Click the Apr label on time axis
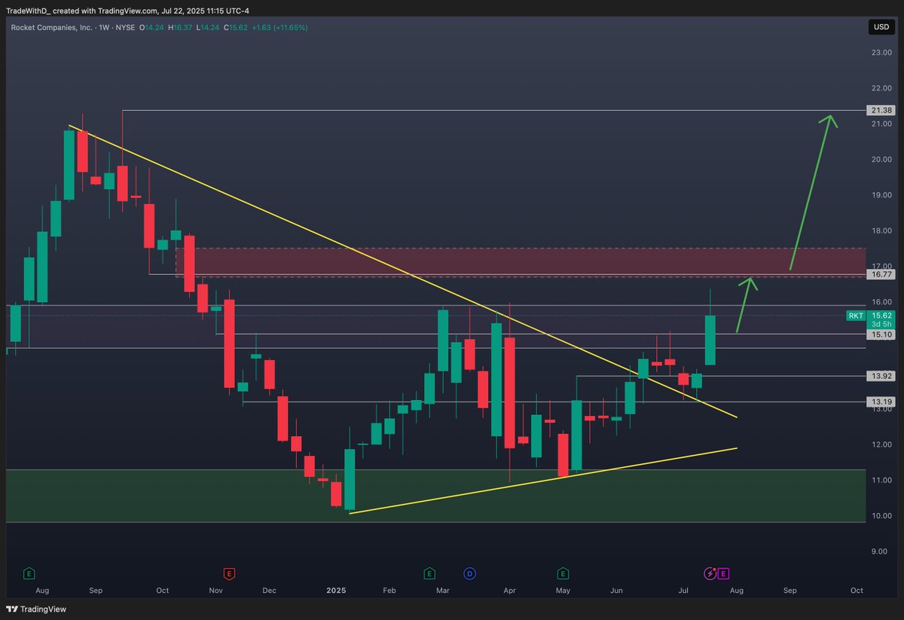 click(x=509, y=591)
